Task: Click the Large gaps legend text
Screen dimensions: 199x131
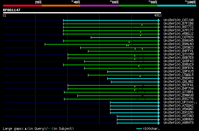Action: tap(38, 129)
